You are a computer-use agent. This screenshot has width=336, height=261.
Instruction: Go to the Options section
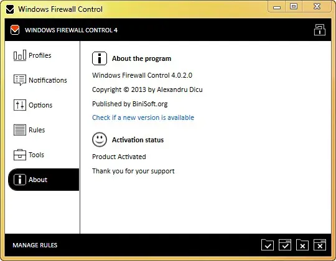tap(40, 105)
